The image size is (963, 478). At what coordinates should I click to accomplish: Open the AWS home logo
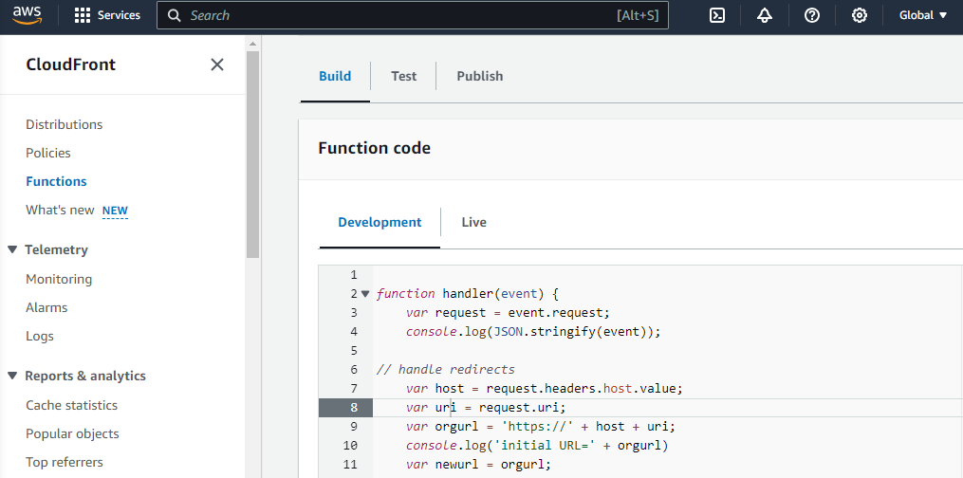tap(27, 15)
